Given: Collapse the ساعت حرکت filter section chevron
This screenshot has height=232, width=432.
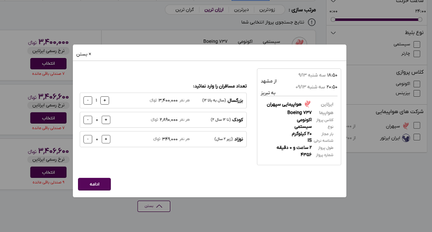Looking at the screenshot, I should pos(333,1).
